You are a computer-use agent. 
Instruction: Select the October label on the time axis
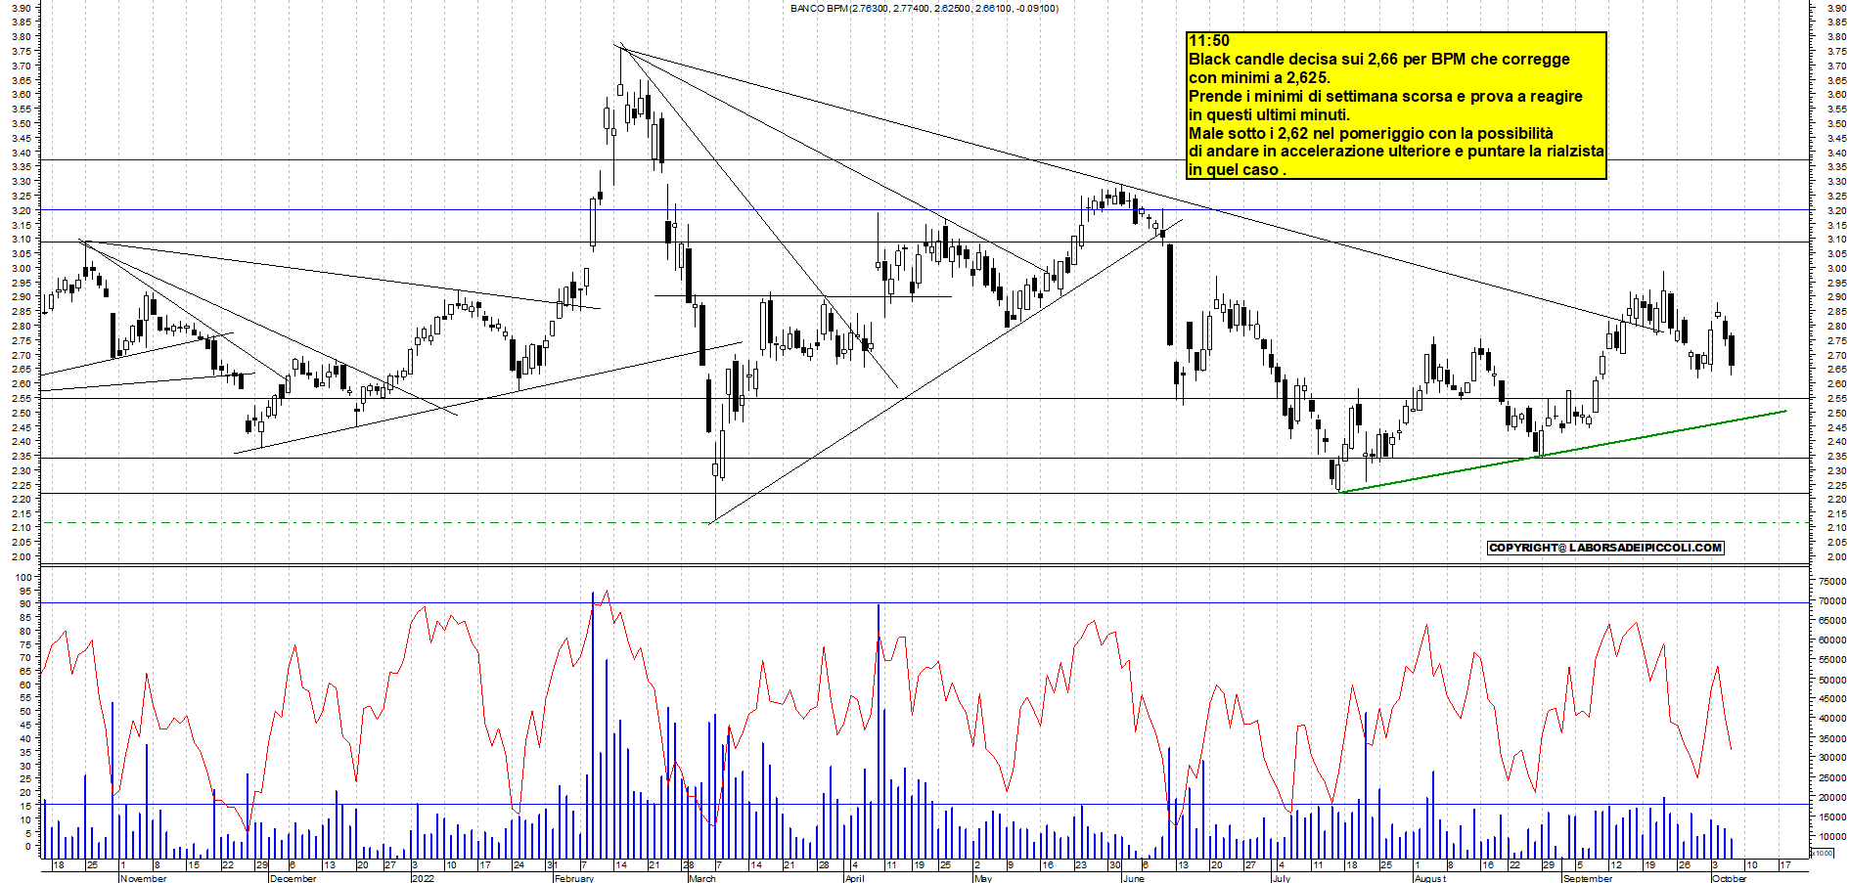(1729, 878)
